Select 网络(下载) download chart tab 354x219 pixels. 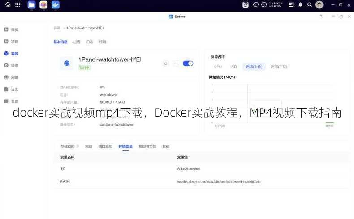pyautogui.click(x=279, y=67)
